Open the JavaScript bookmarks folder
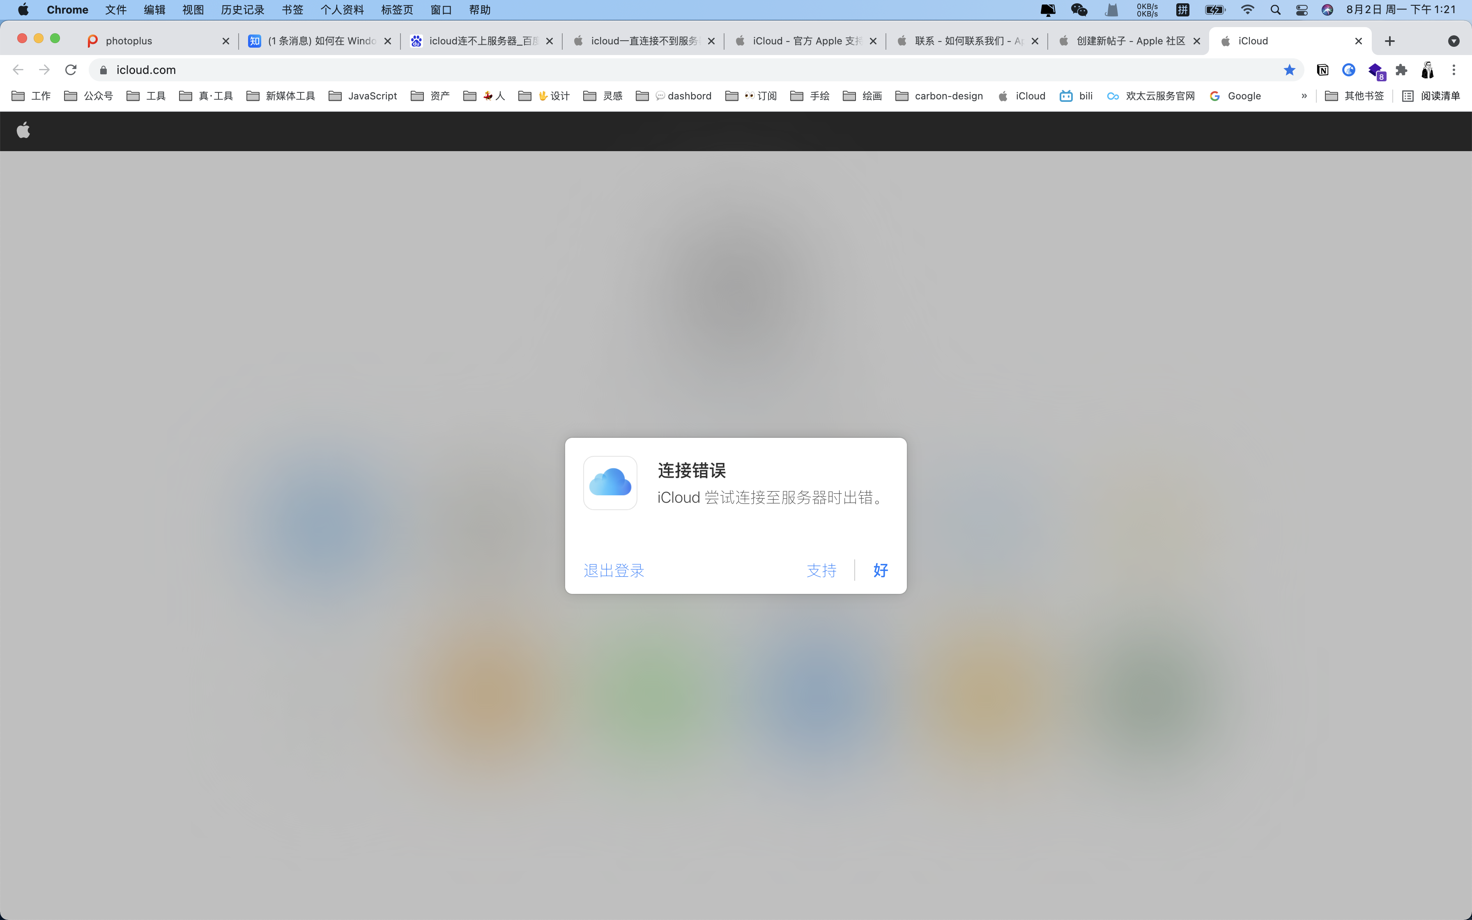The image size is (1472, 920). 363,96
